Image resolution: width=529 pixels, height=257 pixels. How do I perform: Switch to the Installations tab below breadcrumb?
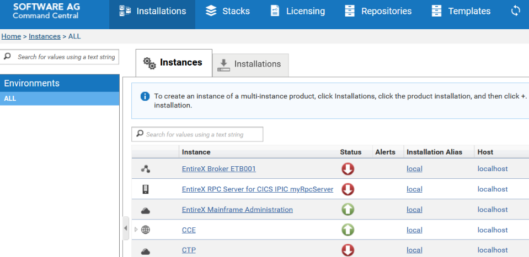point(250,64)
